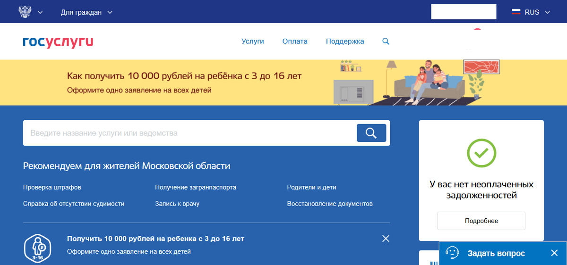567x265 pixels.
Task: Close the 'Задать вопрос' chat widget
Action: pos(554,253)
